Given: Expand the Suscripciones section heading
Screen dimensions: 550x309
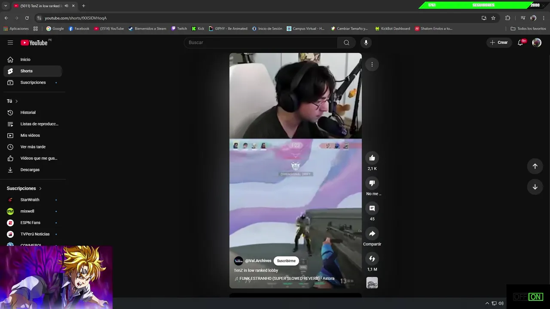Looking at the screenshot, I should (x=24, y=188).
